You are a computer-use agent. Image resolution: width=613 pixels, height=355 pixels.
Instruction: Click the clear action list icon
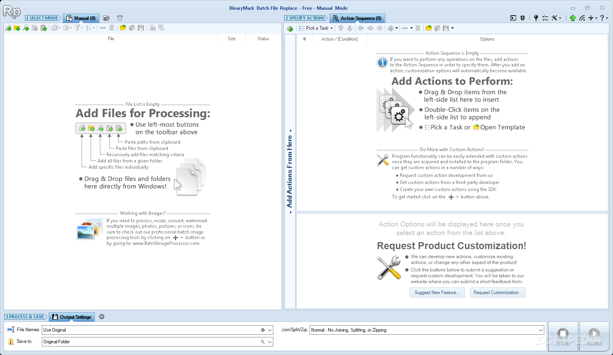pyautogui.click(x=418, y=28)
